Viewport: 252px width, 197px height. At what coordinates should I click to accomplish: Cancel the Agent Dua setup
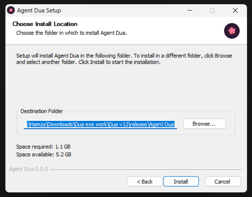tap(222, 181)
